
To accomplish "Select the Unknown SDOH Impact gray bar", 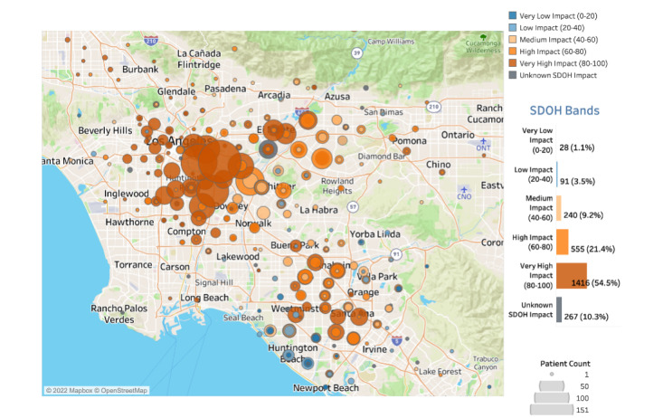I will pos(559,309).
